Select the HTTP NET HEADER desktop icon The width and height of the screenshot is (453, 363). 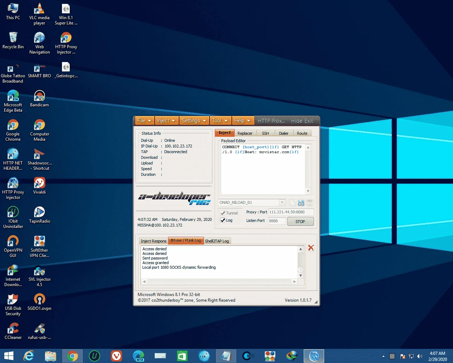(x=13, y=159)
